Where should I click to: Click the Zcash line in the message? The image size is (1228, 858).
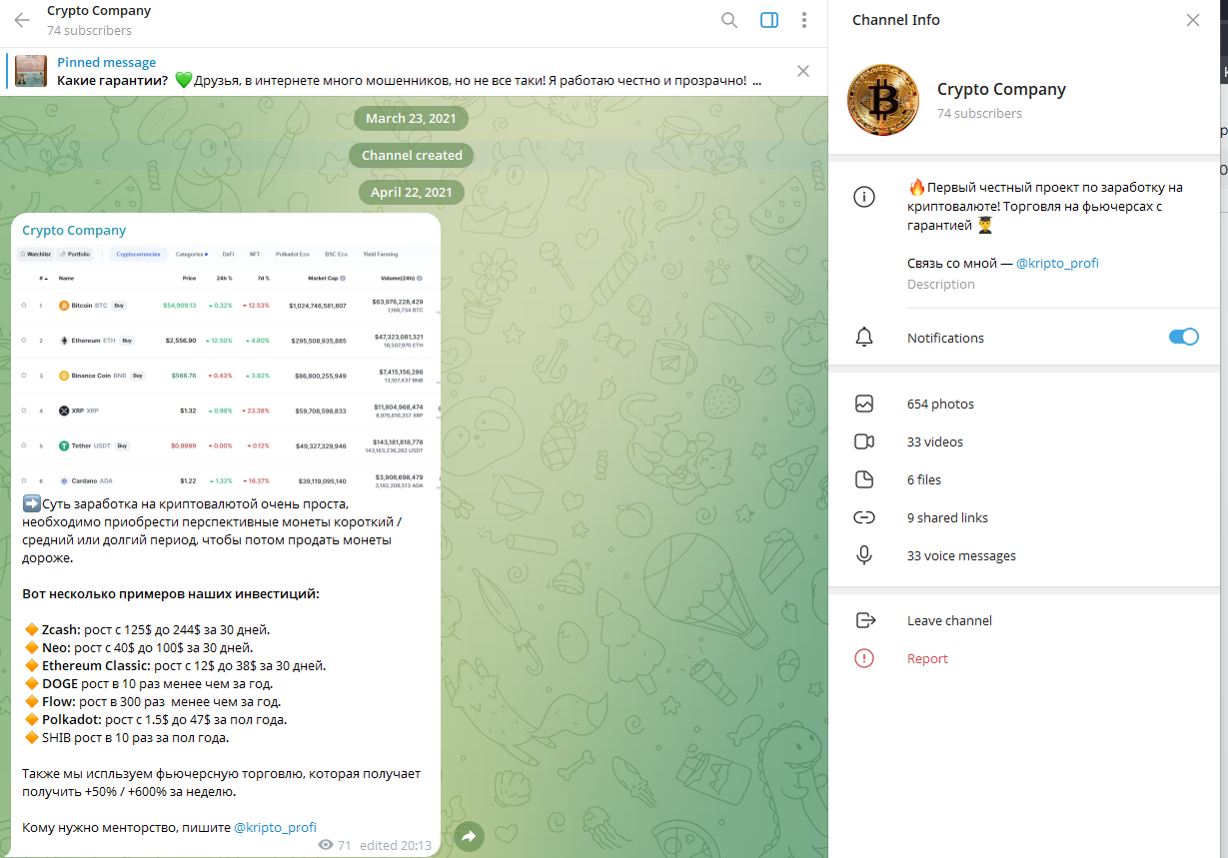coord(146,630)
